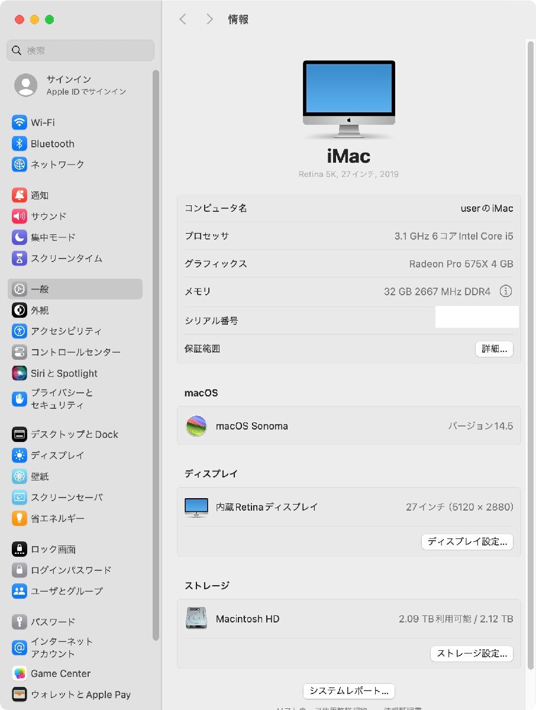Open ストレージ設定... button
Viewport: 536px width, 710px height.
tap(472, 654)
